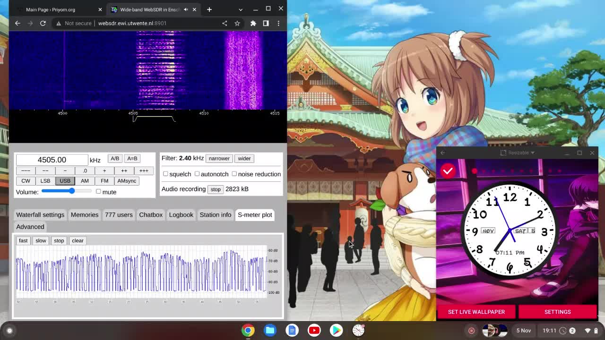Bookmark this page with the star icon
Image resolution: width=605 pixels, height=340 pixels.
coord(237,23)
